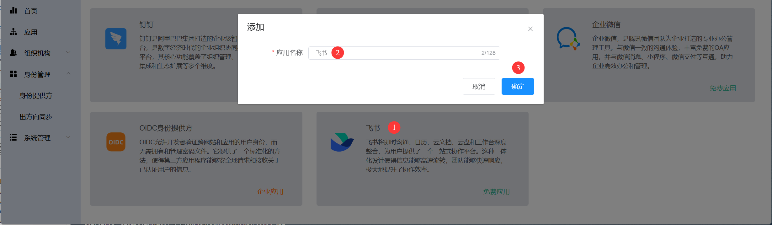Expand the 组织机构 menu chevron
The height and width of the screenshot is (225, 772).
[68, 52]
